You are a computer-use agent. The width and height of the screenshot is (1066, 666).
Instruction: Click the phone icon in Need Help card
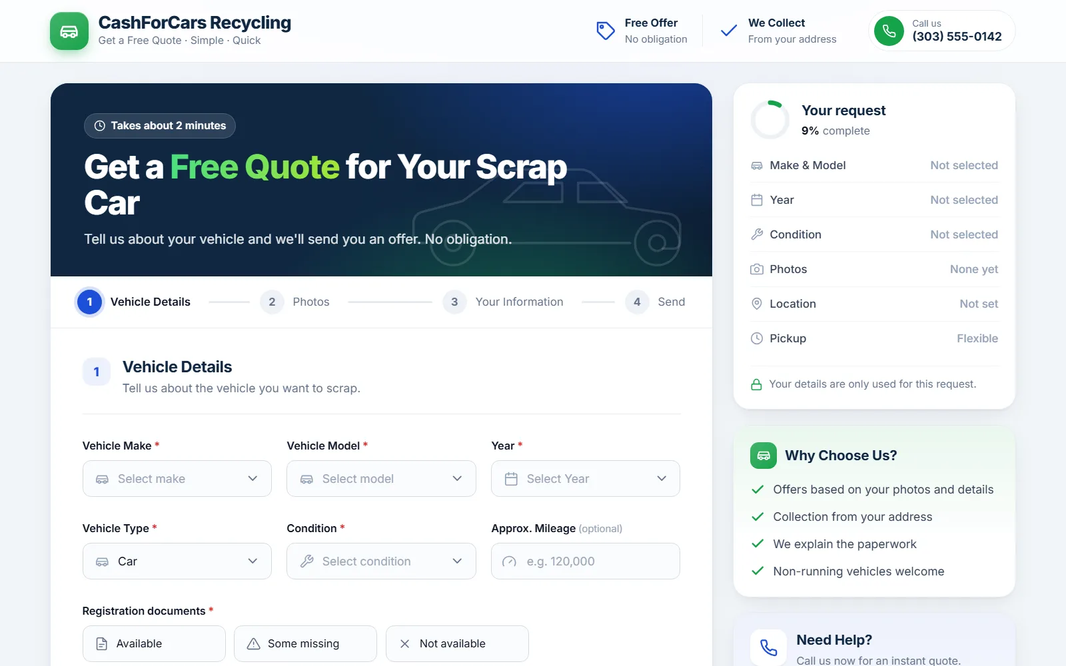(768, 647)
